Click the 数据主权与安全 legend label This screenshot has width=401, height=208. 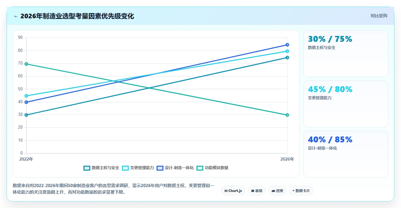pyautogui.click(x=105, y=168)
